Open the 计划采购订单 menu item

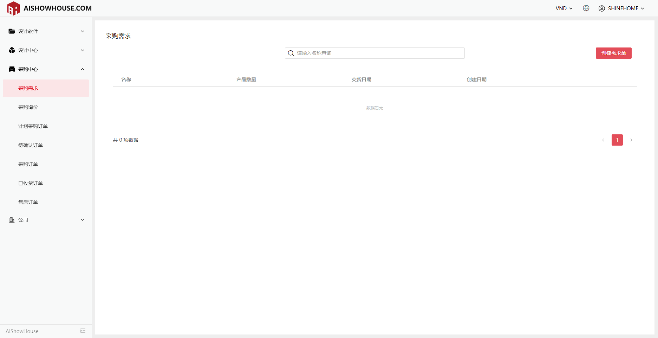point(46,126)
